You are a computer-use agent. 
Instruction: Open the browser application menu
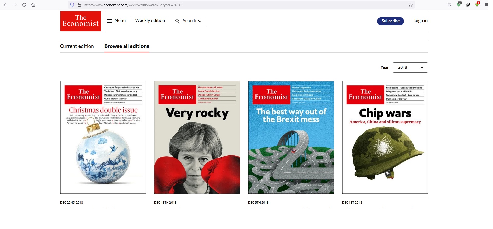(x=486, y=5)
